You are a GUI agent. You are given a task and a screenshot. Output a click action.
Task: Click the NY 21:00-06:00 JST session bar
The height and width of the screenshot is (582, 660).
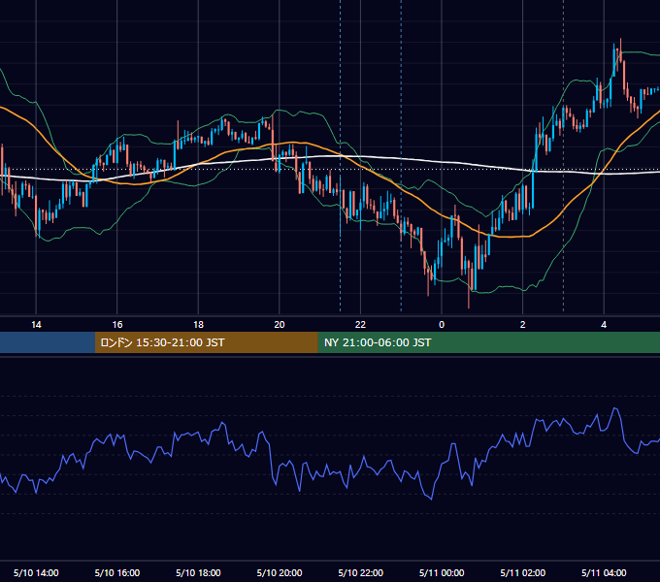click(x=488, y=342)
